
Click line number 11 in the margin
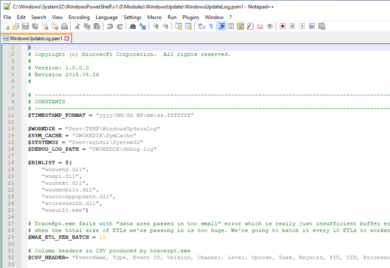click(x=11, y=115)
